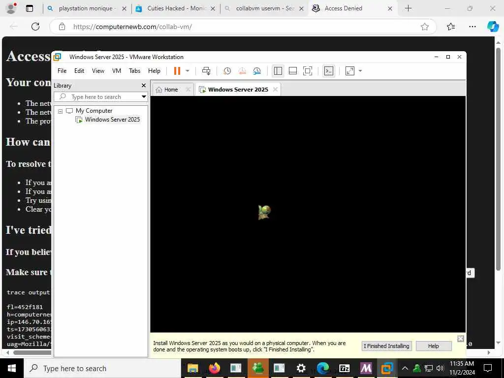Image resolution: width=504 pixels, height=378 pixels.
Task: Toggle the library sidebar view icon
Action: tap(278, 71)
